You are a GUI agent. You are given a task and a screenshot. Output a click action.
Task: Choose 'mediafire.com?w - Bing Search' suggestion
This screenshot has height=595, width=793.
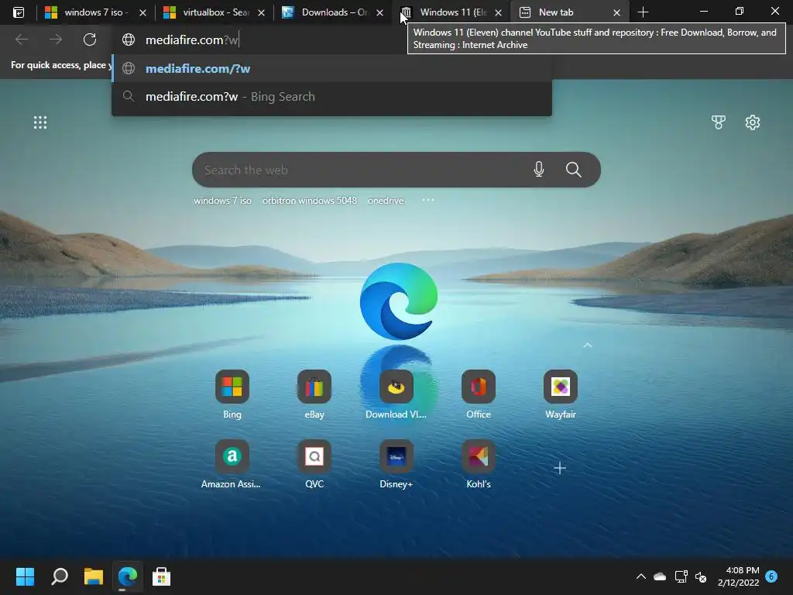[x=331, y=97]
